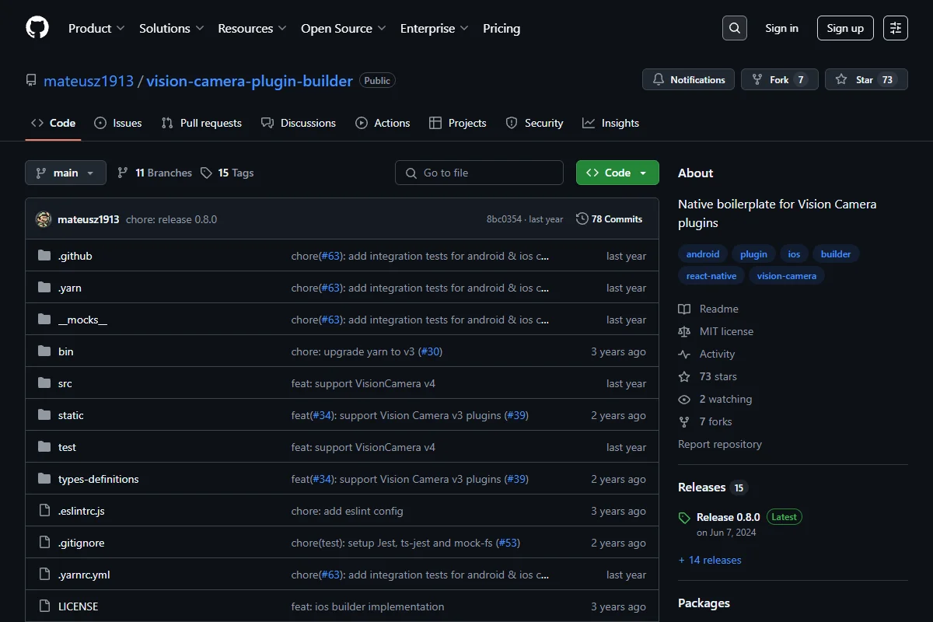Viewport: 933px width, 622px height.
Task: Expand the green Code dropdown button
Action: click(x=617, y=173)
